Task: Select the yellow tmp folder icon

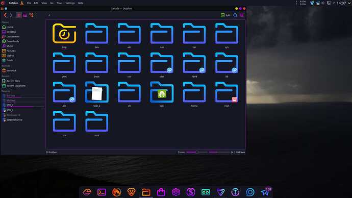Action: (64, 34)
